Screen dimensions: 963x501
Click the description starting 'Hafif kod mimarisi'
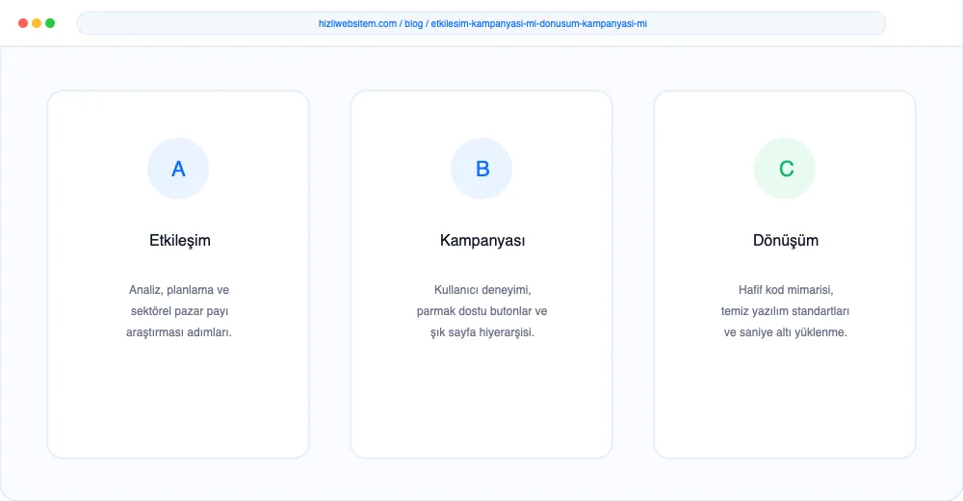coord(786,311)
